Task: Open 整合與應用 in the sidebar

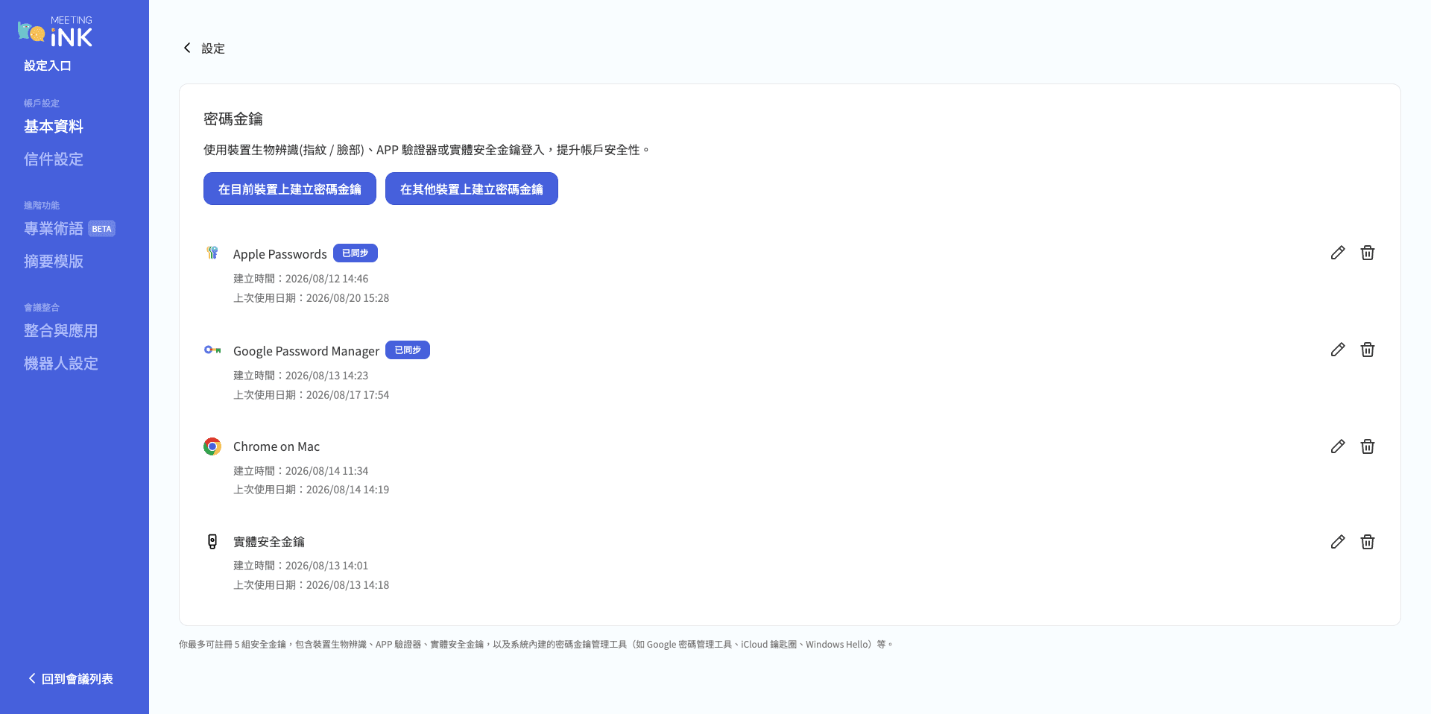Action: pos(61,331)
